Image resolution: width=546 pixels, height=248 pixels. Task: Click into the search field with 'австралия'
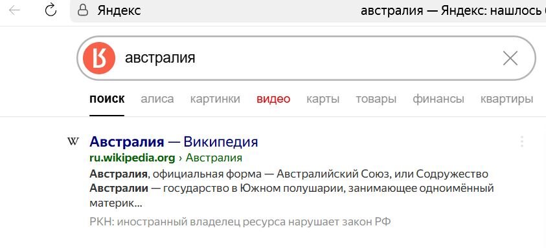(306, 58)
